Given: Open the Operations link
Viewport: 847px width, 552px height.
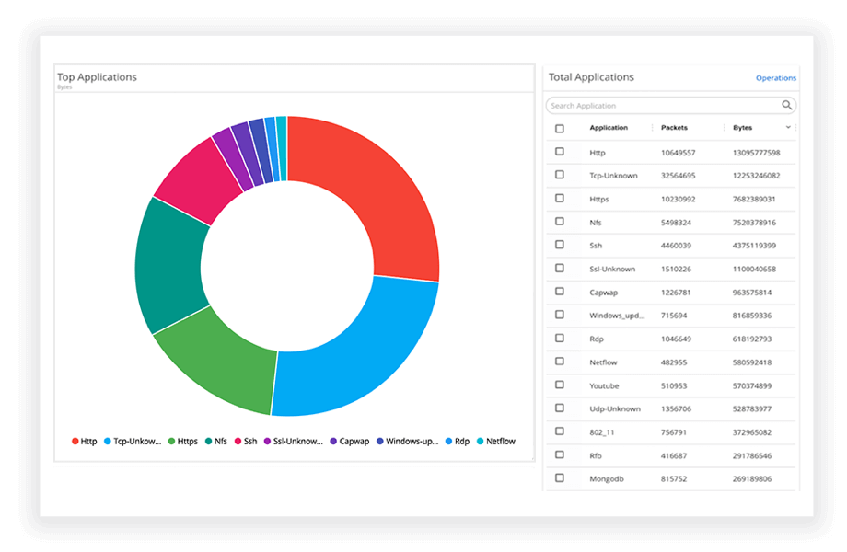Looking at the screenshot, I should coord(775,78).
